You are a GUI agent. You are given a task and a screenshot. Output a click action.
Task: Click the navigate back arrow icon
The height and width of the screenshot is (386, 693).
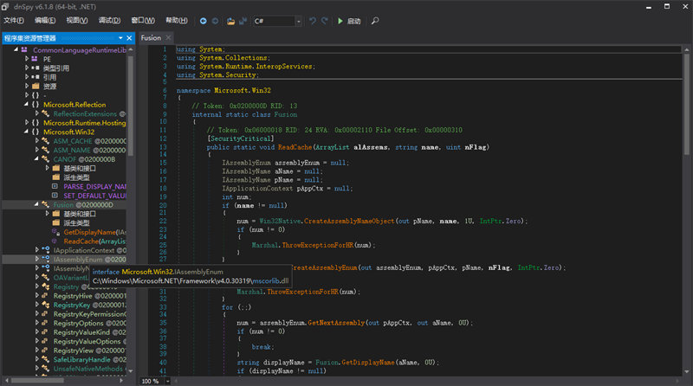(x=203, y=20)
